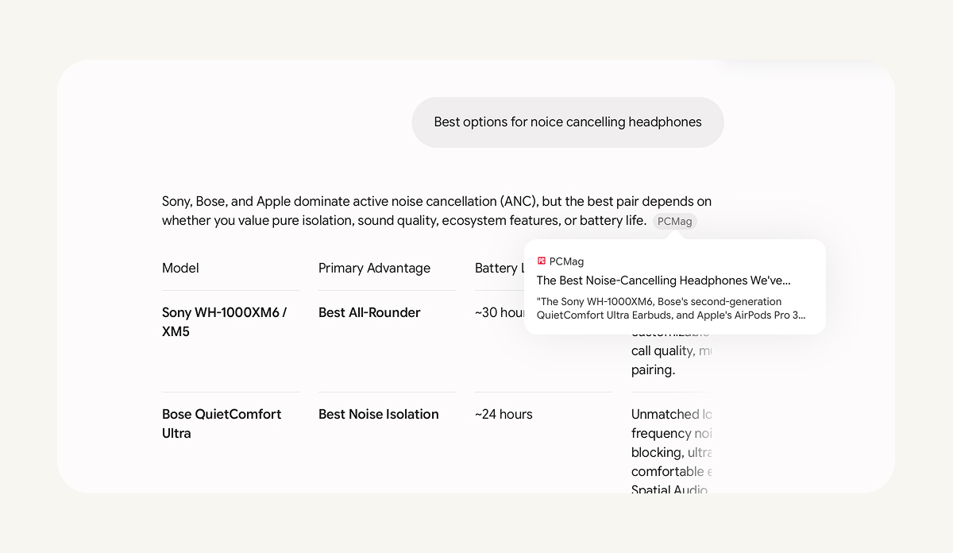Click the 'Sony, Bose, and Apple dominate' sentence
The height and width of the screenshot is (553, 953).
(437, 202)
